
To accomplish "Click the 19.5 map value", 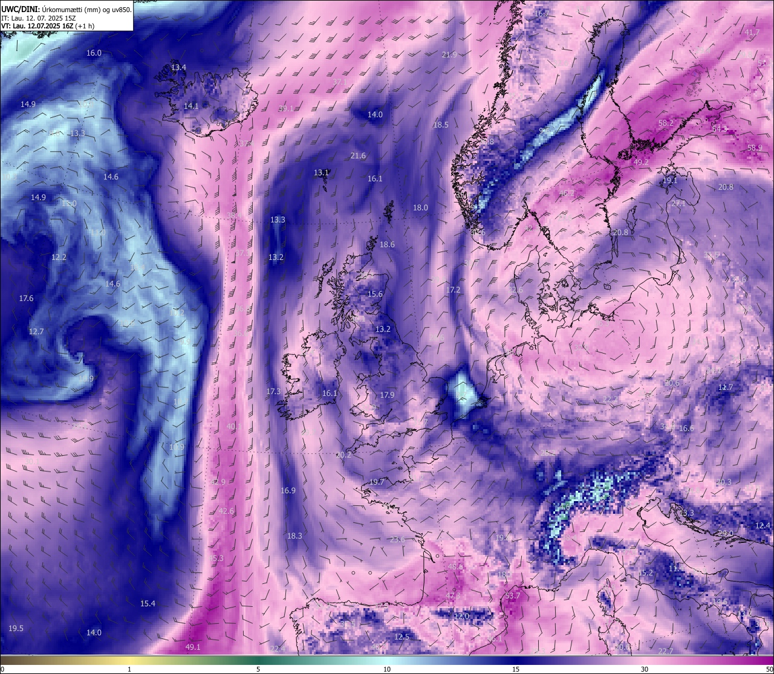I will pyautogui.click(x=16, y=629).
